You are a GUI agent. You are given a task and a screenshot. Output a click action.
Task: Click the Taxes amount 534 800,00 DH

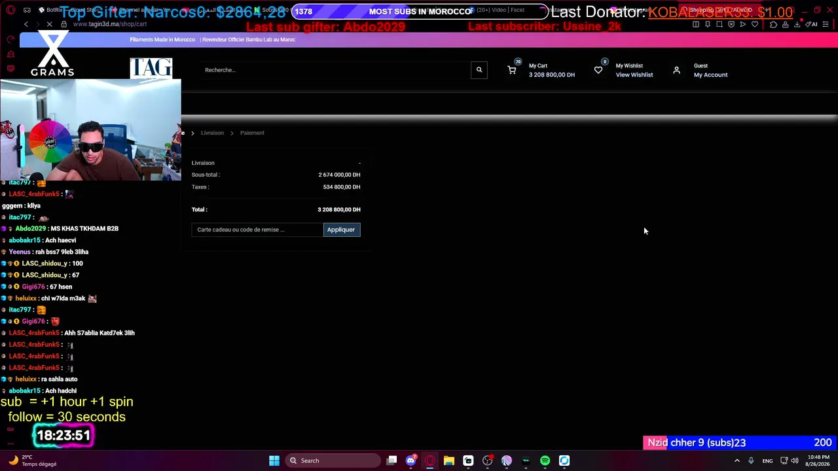click(x=342, y=187)
